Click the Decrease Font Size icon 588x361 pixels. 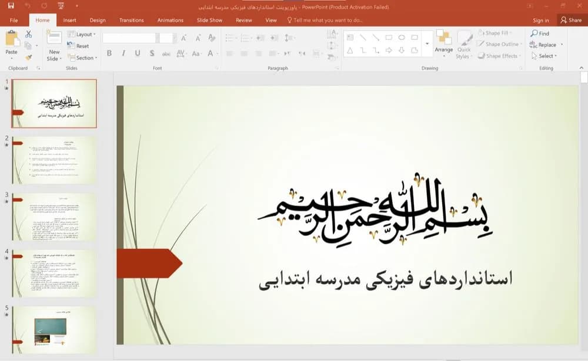click(x=198, y=38)
